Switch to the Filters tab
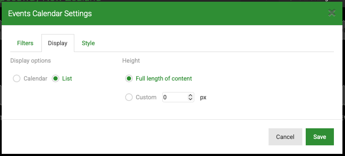 [x=25, y=43]
